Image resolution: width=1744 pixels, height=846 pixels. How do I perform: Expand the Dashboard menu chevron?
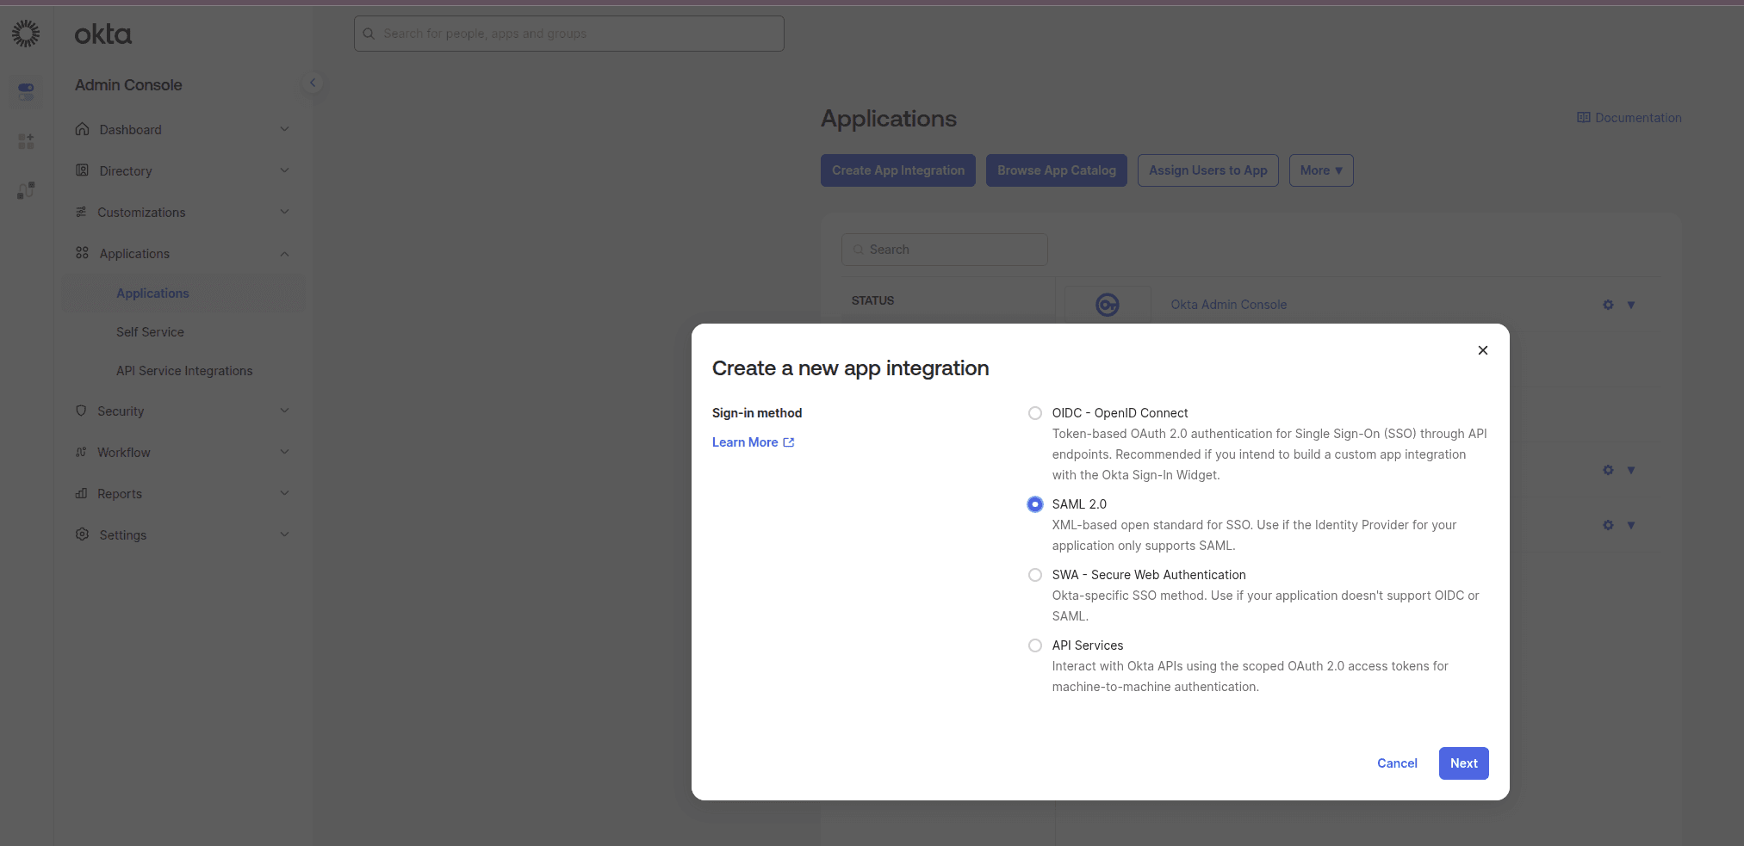click(284, 129)
